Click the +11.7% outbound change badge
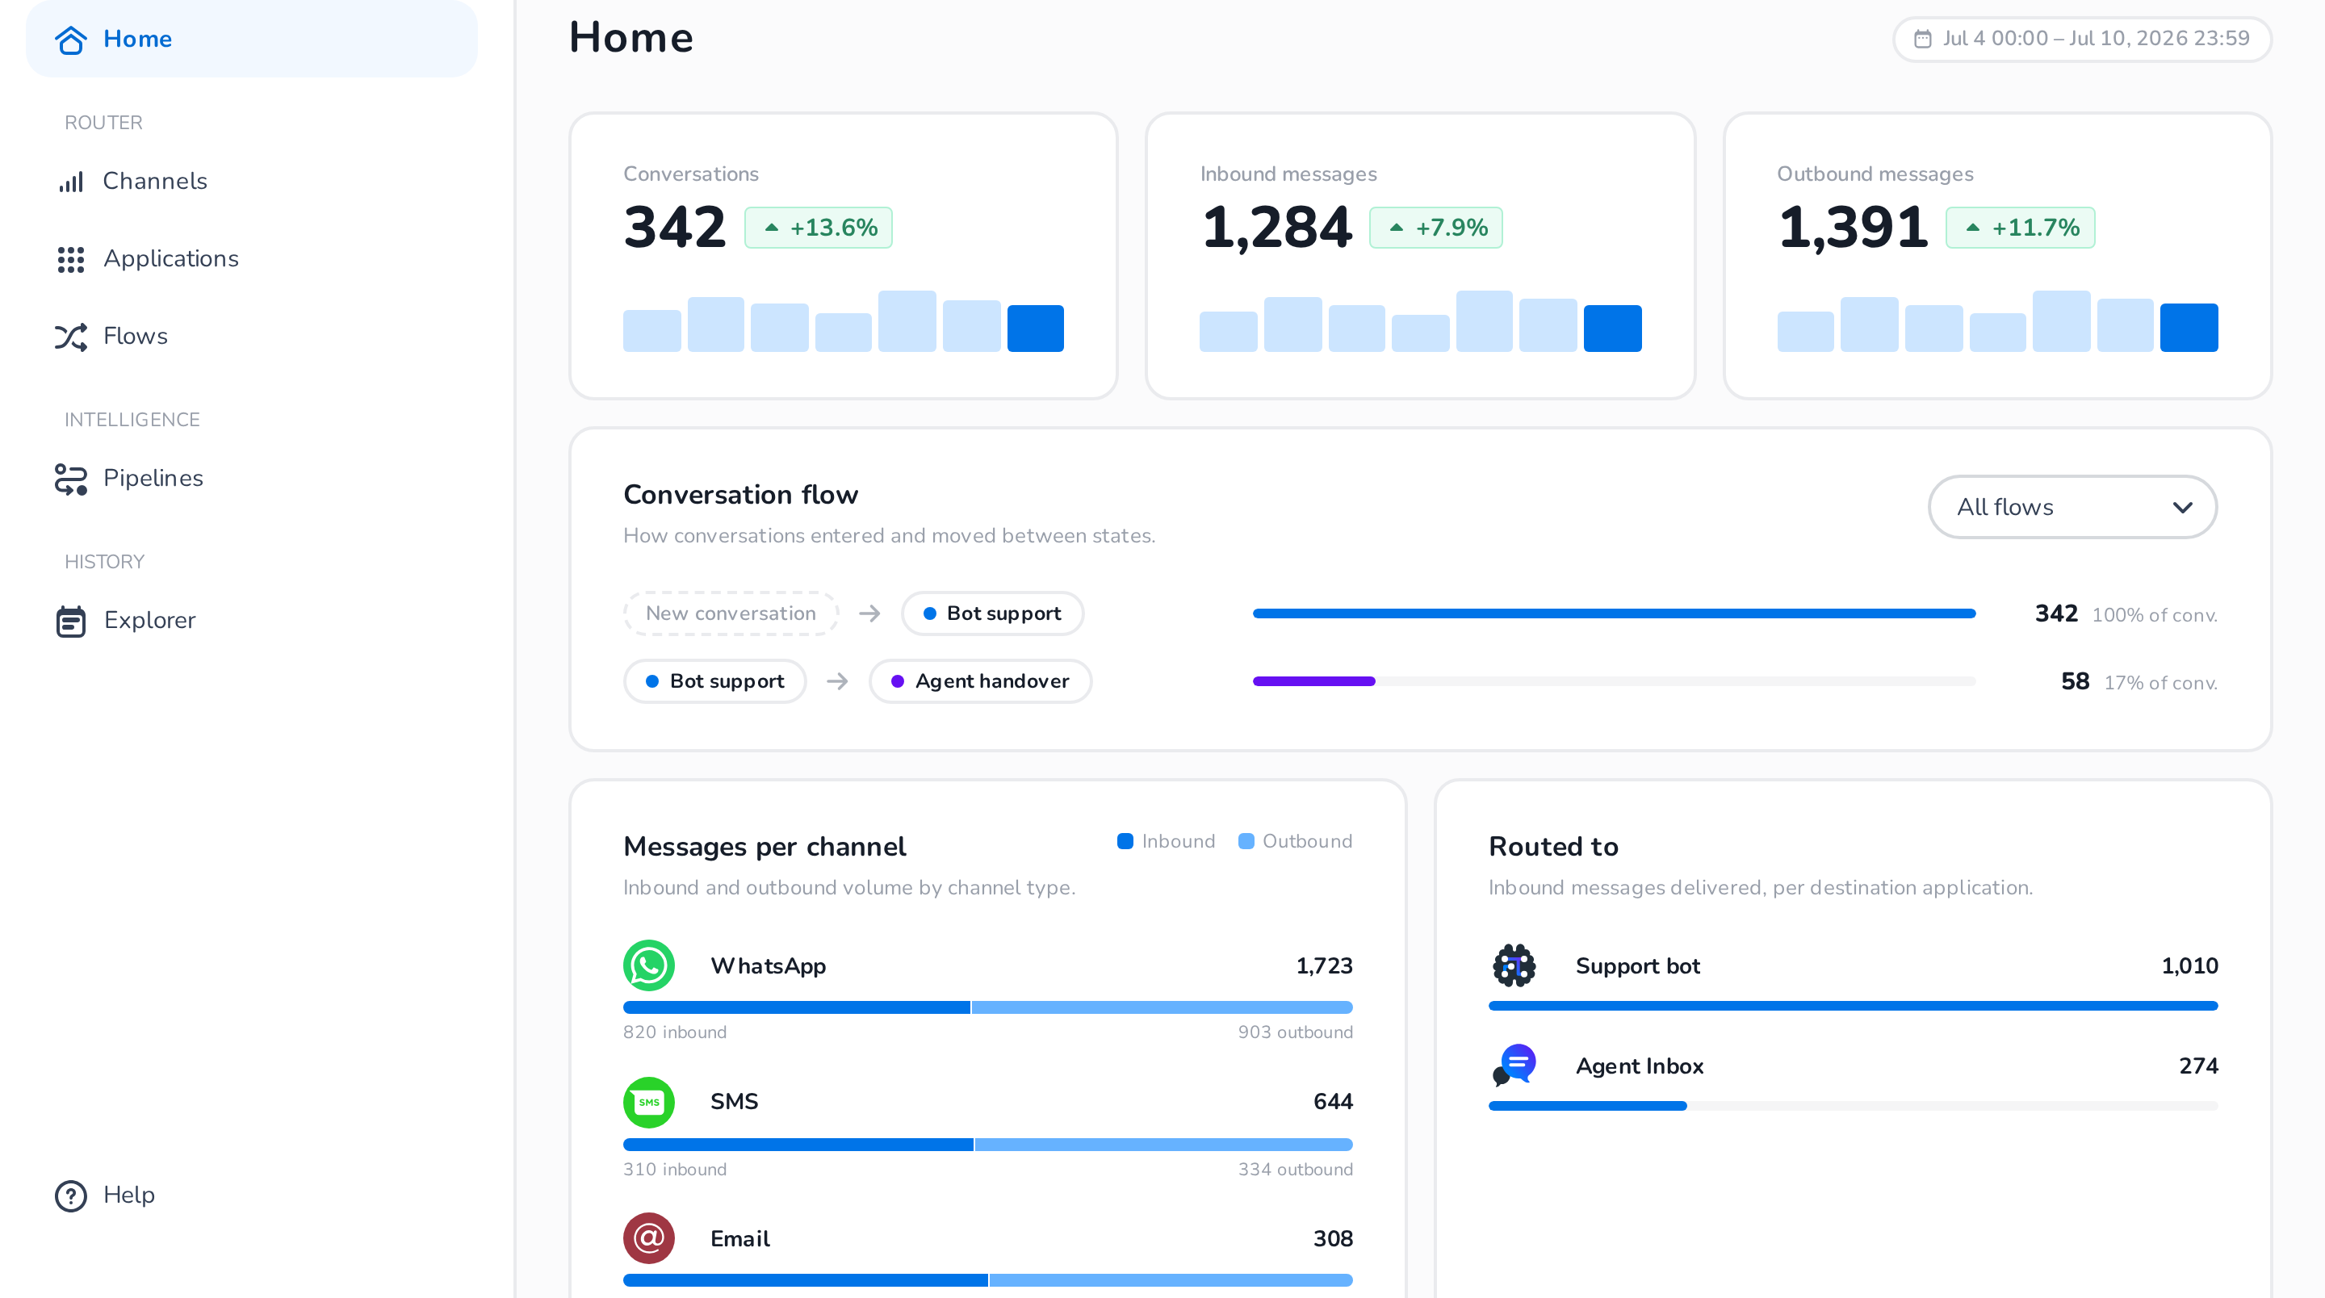The height and width of the screenshot is (1298, 2325). point(2020,228)
